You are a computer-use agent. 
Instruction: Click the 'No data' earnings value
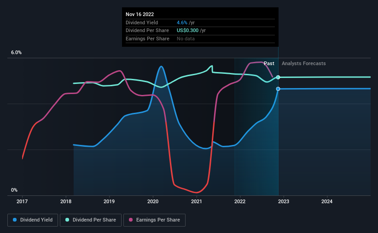pyautogui.click(x=186, y=39)
